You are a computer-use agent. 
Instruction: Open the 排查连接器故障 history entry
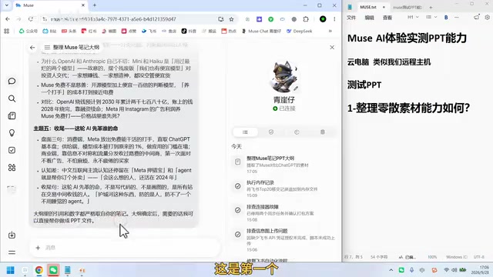[284, 213]
